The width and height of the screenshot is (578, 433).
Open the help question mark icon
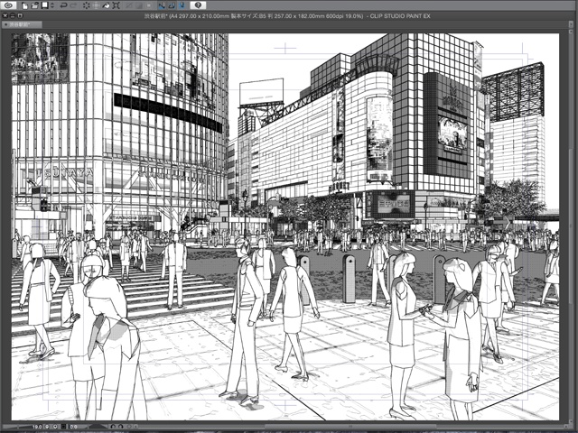(x=198, y=5)
